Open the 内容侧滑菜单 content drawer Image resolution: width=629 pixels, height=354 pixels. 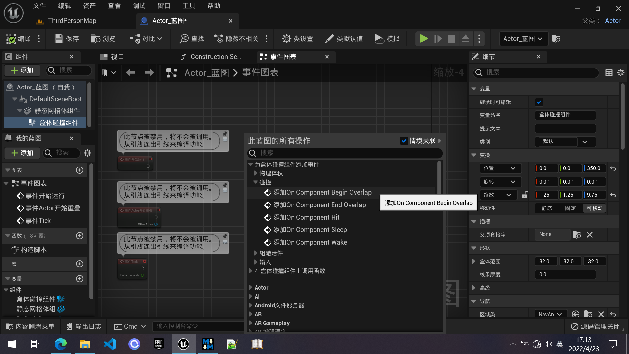click(29, 326)
